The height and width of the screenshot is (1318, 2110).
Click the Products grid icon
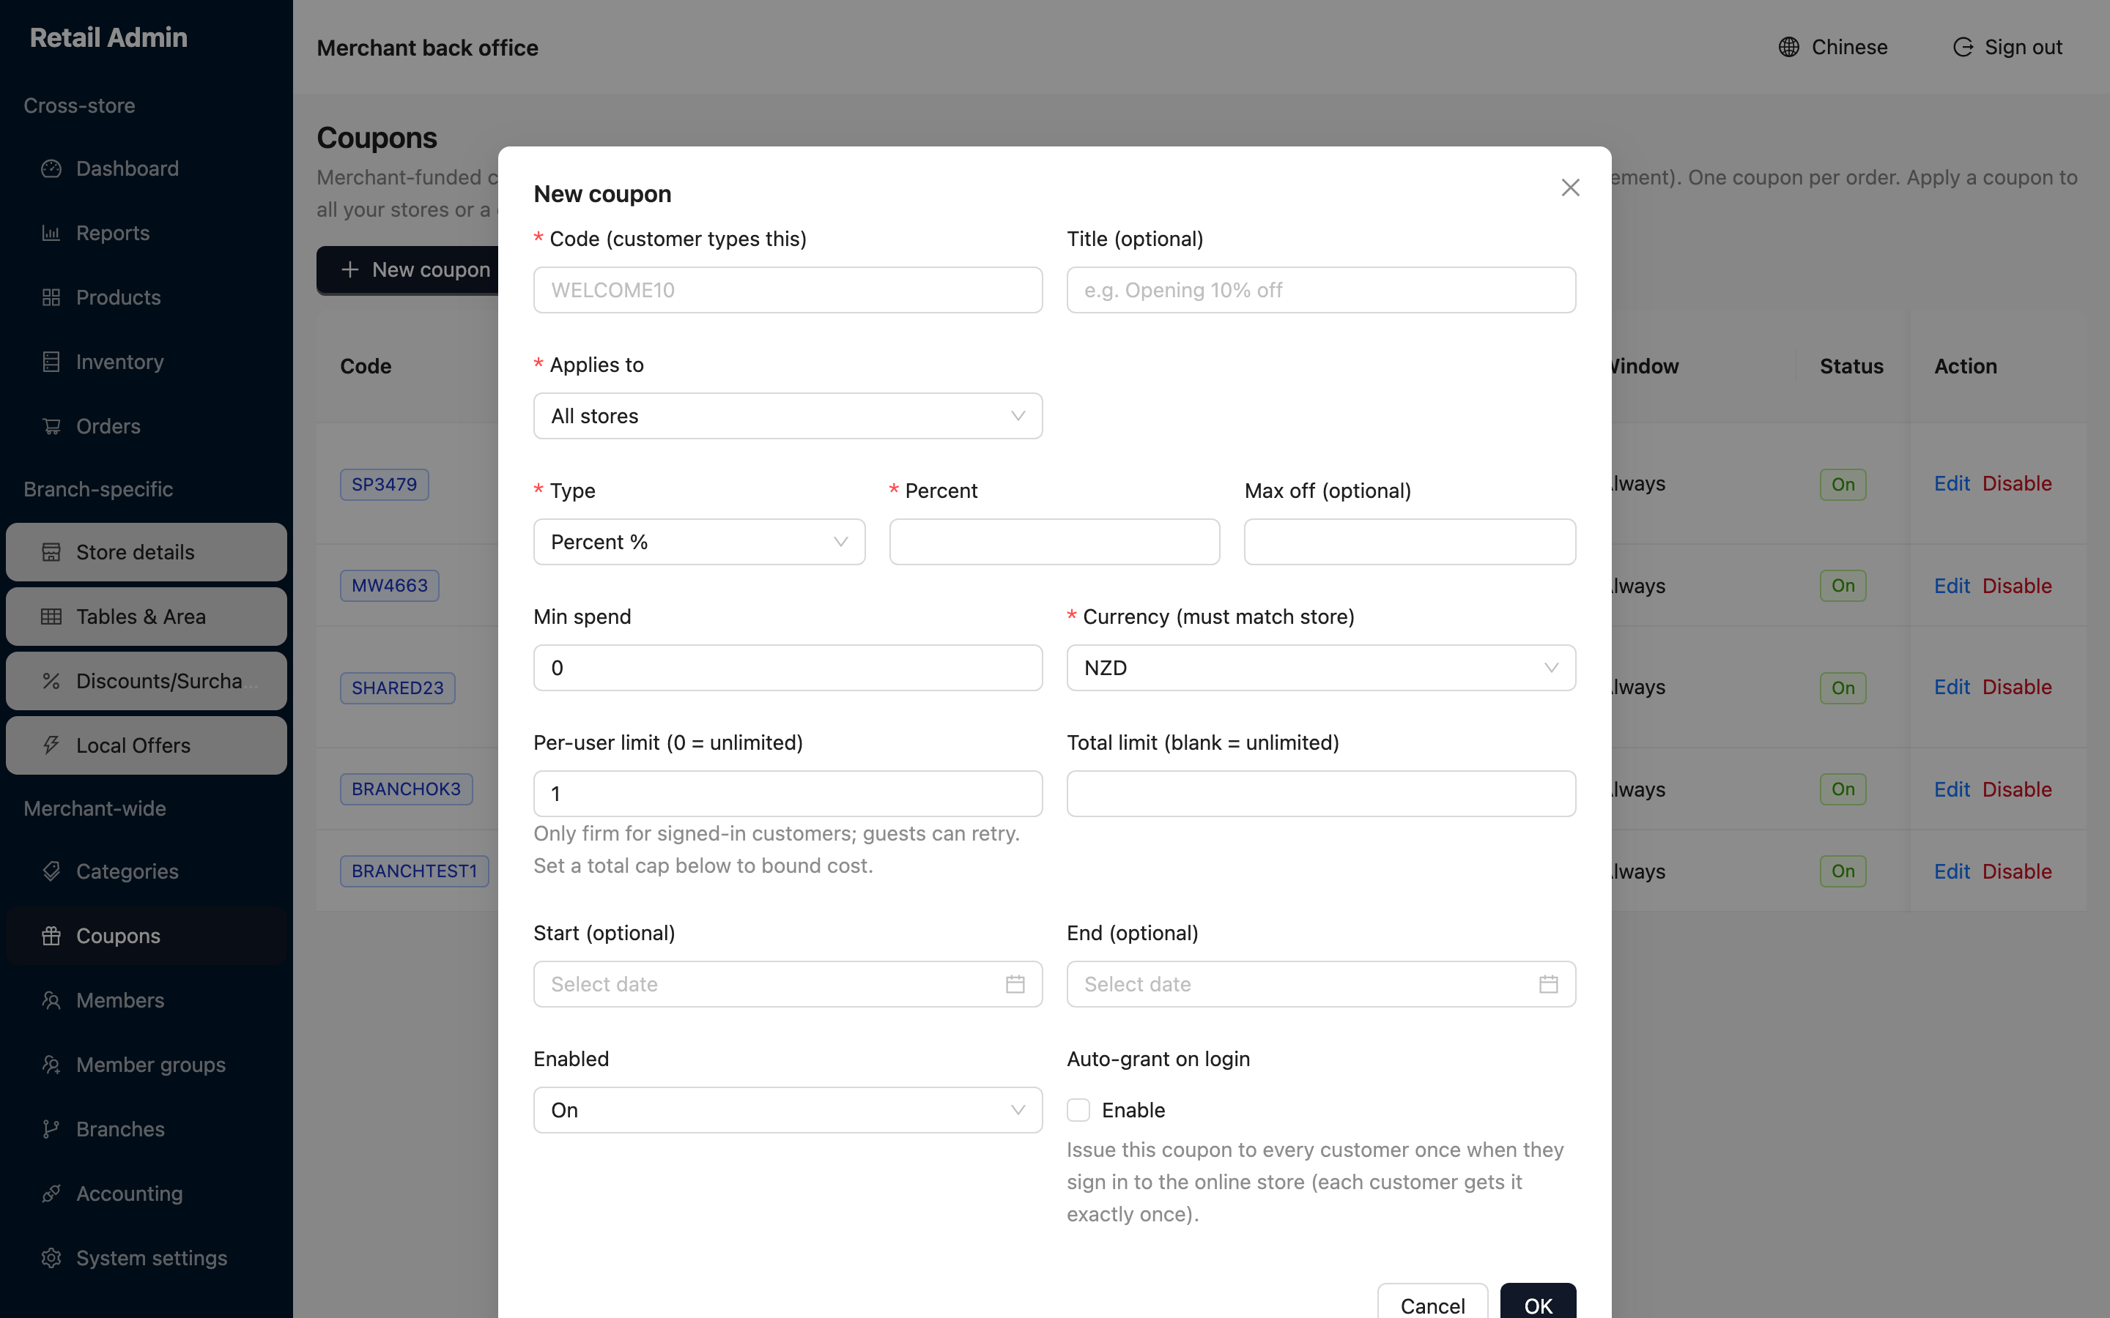pyautogui.click(x=51, y=297)
